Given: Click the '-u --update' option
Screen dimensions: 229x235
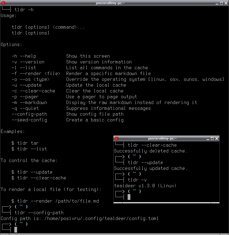Looking at the screenshot, I should coord(27,85).
